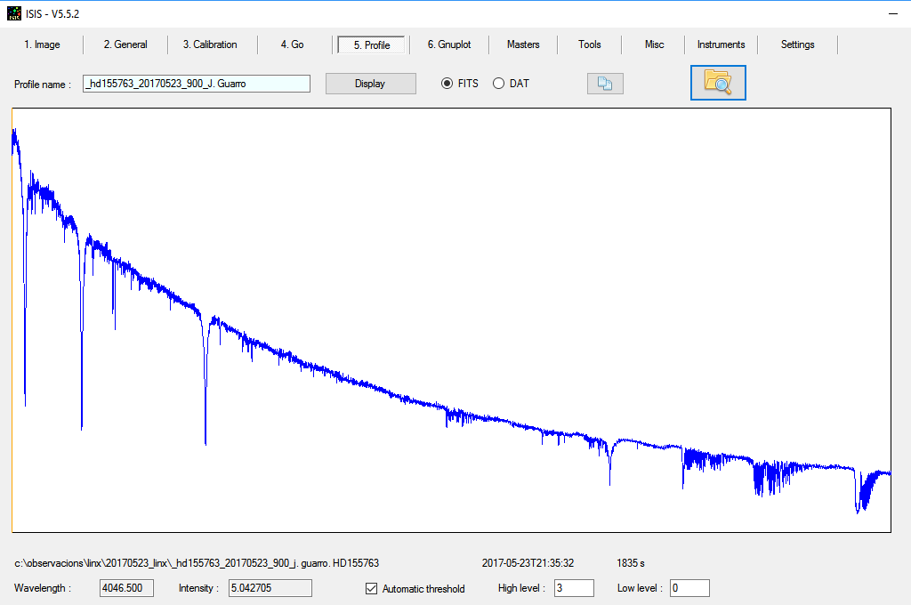Image resolution: width=911 pixels, height=605 pixels.
Task: Switch to the 1. Image tab
Action: pos(42,44)
